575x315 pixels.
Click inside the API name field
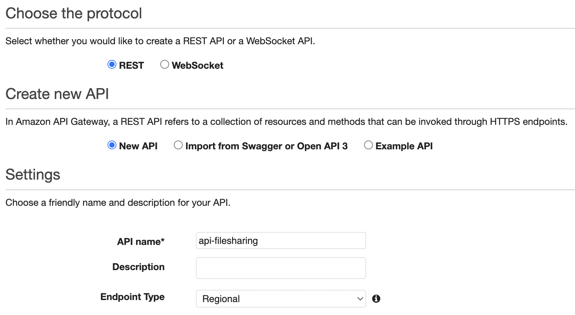pyautogui.click(x=281, y=241)
